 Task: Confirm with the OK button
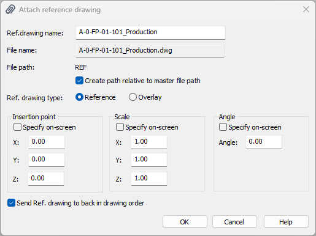point(185,222)
